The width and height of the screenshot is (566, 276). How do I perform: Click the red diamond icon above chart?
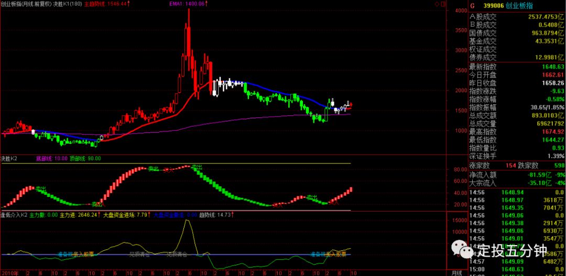pos(437,4)
